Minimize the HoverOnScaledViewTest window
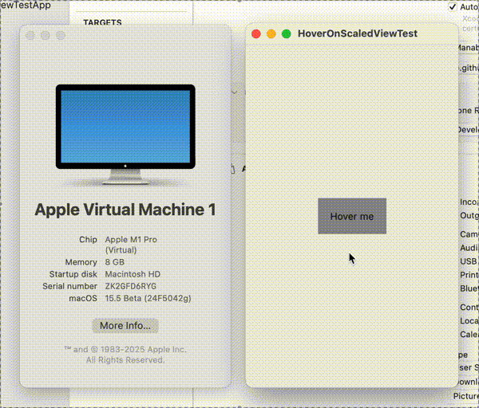 point(271,33)
